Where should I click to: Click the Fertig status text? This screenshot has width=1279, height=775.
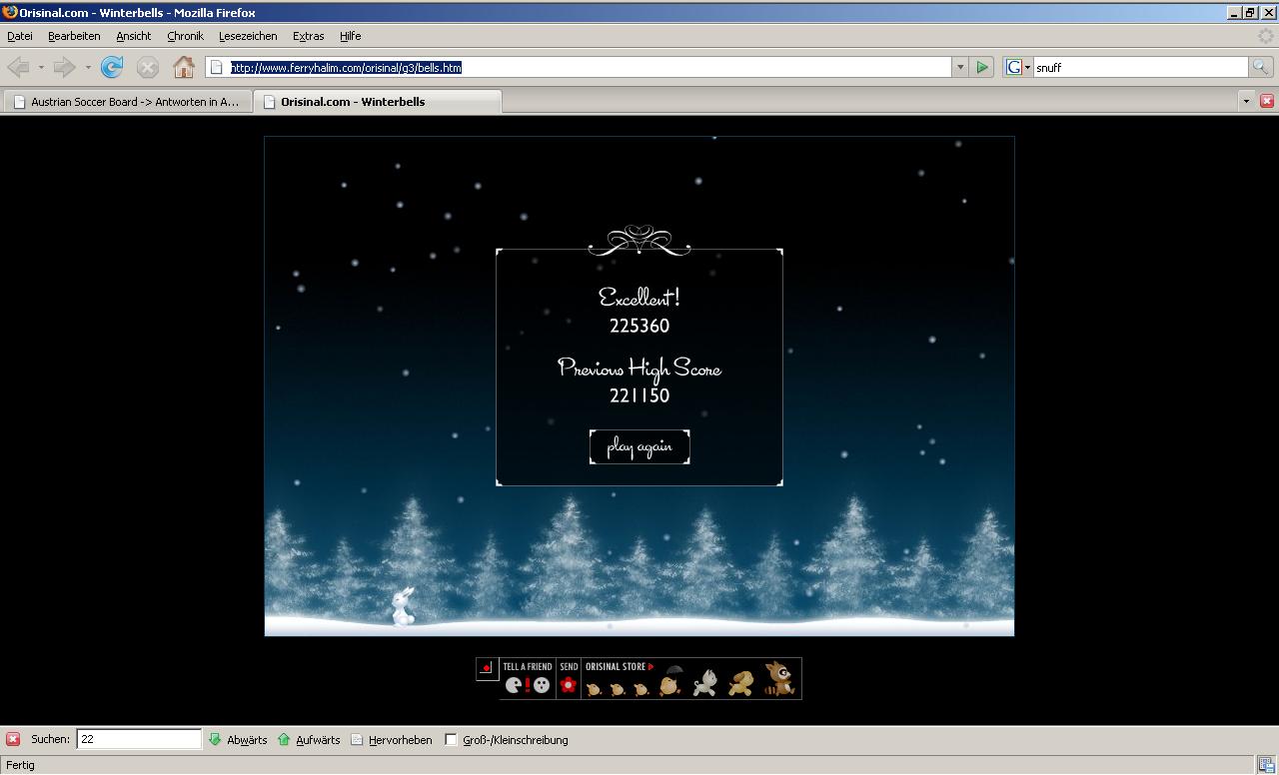point(20,765)
